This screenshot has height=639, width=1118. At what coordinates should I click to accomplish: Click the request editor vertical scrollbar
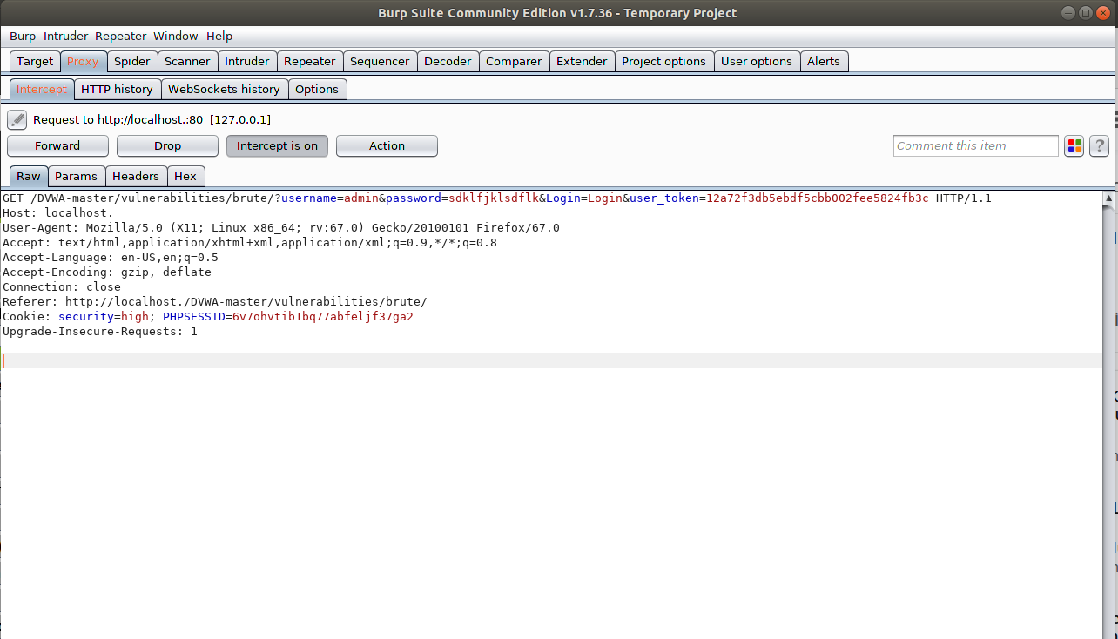(1109, 414)
